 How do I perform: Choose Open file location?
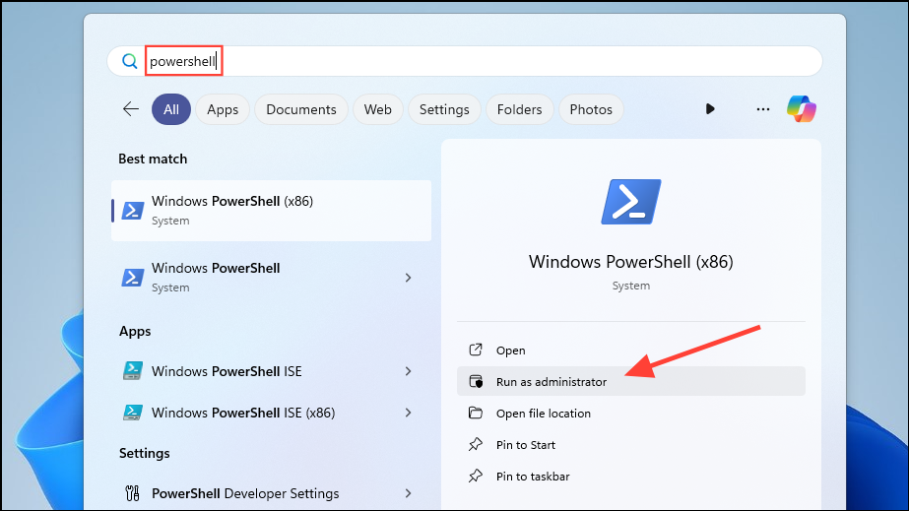coord(630,414)
